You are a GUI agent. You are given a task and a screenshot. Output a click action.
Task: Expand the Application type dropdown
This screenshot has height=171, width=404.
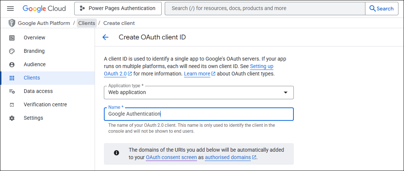pos(198,93)
